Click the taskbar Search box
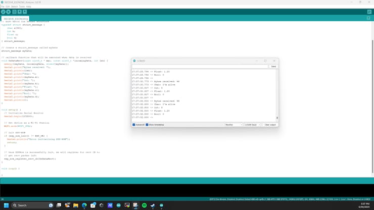Image resolution: width=374 pixels, height=210 pixels. [33, 205]
